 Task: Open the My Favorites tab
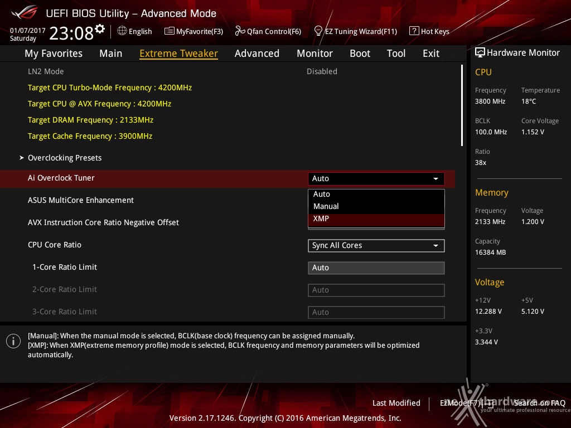[54, 53]
